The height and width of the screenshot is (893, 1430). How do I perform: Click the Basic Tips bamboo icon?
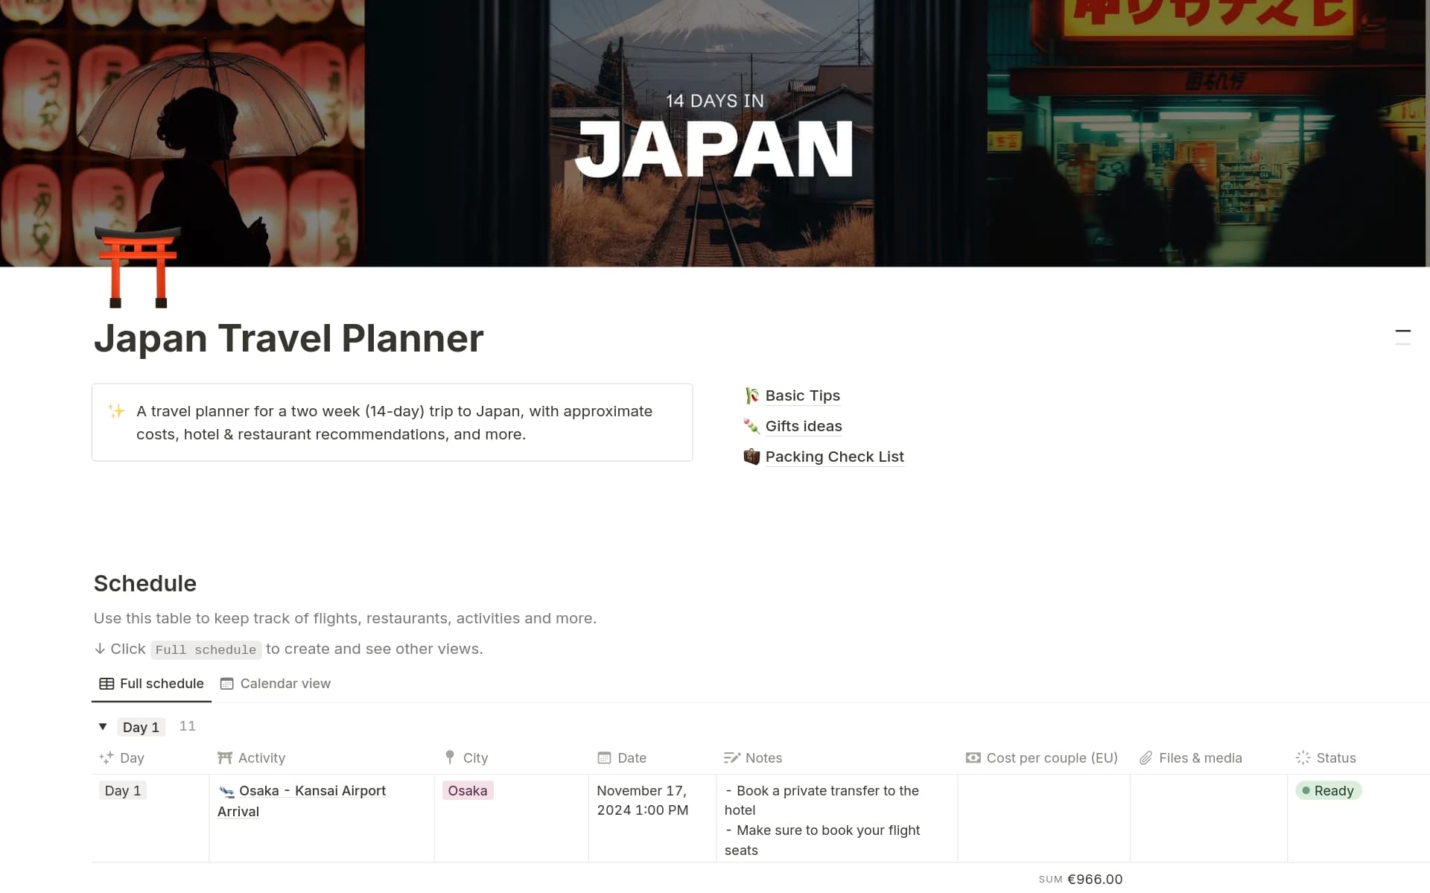[751, 395]
